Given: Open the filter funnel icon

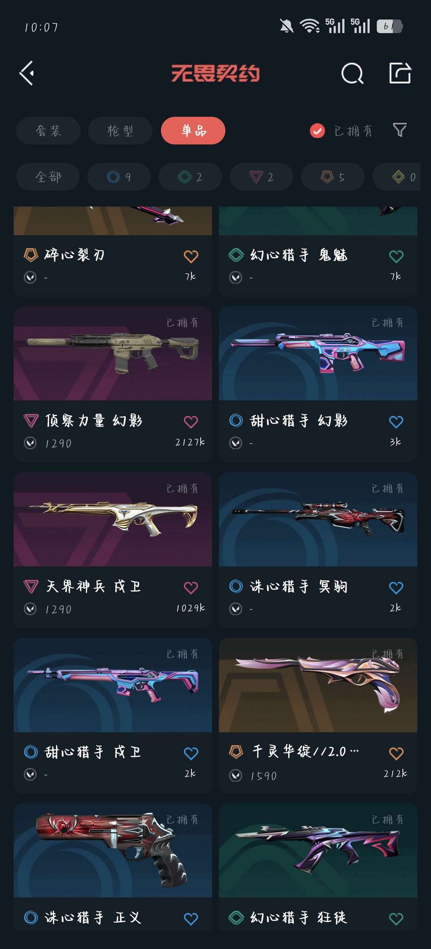Looking at the screenshot, I should 400,130.
